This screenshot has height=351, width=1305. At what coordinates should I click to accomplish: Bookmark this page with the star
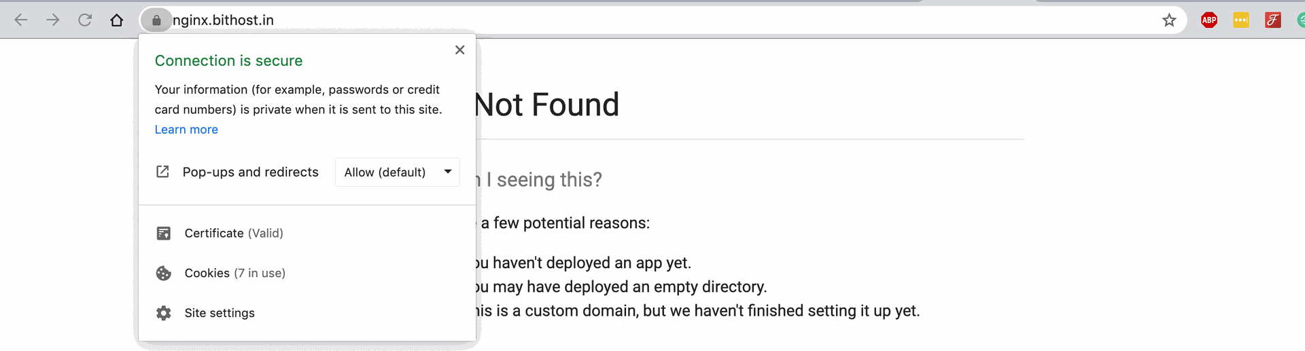[x=1169, y=20]
